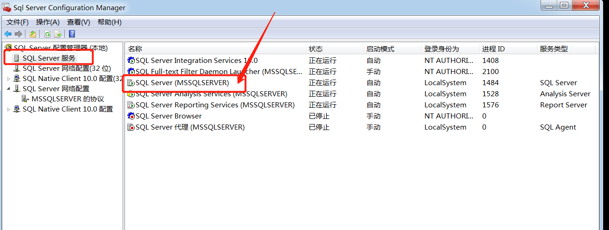Open the 文件(F) menu

coord(18,22)
